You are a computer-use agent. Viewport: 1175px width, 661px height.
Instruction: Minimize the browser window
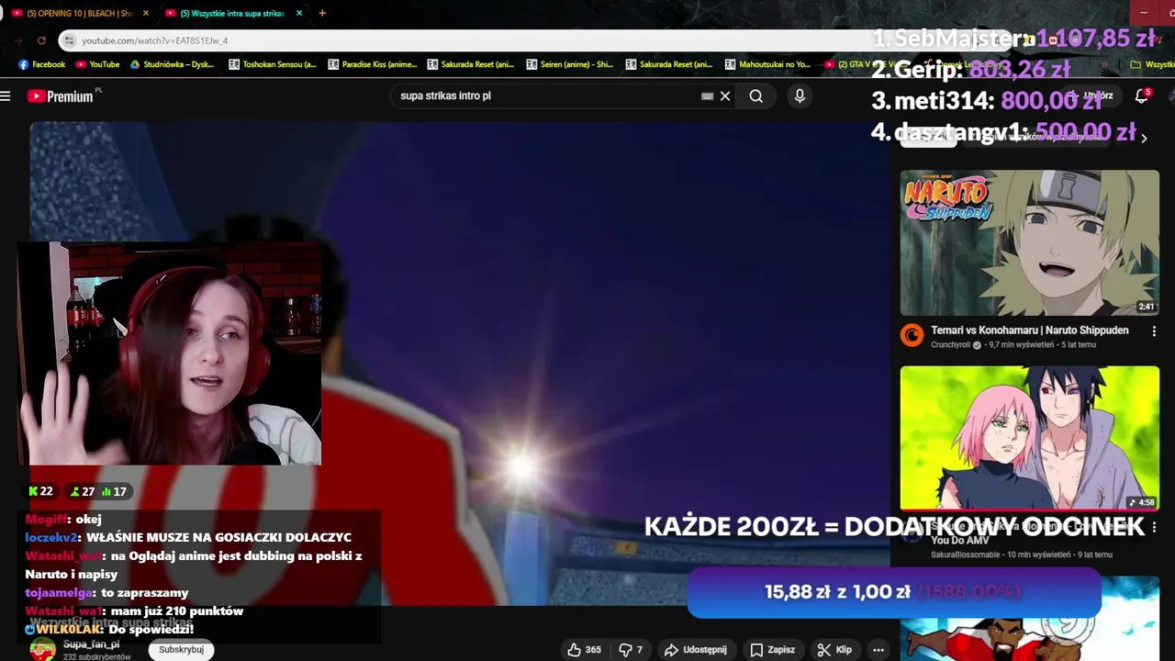point(1144,12)
